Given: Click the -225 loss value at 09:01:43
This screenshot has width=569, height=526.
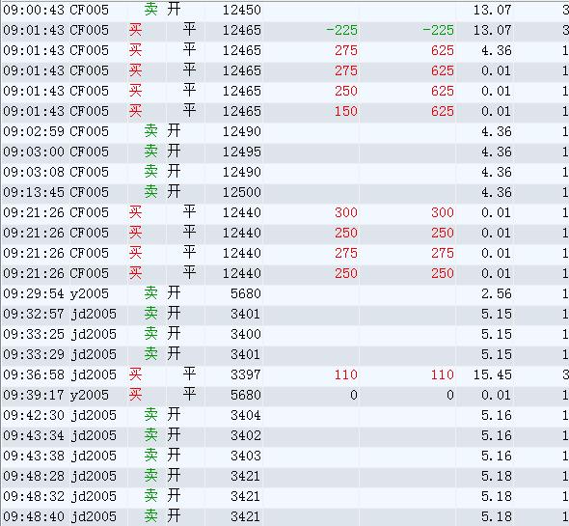Looking at the screenshot, I should click(x=341, y=30).
